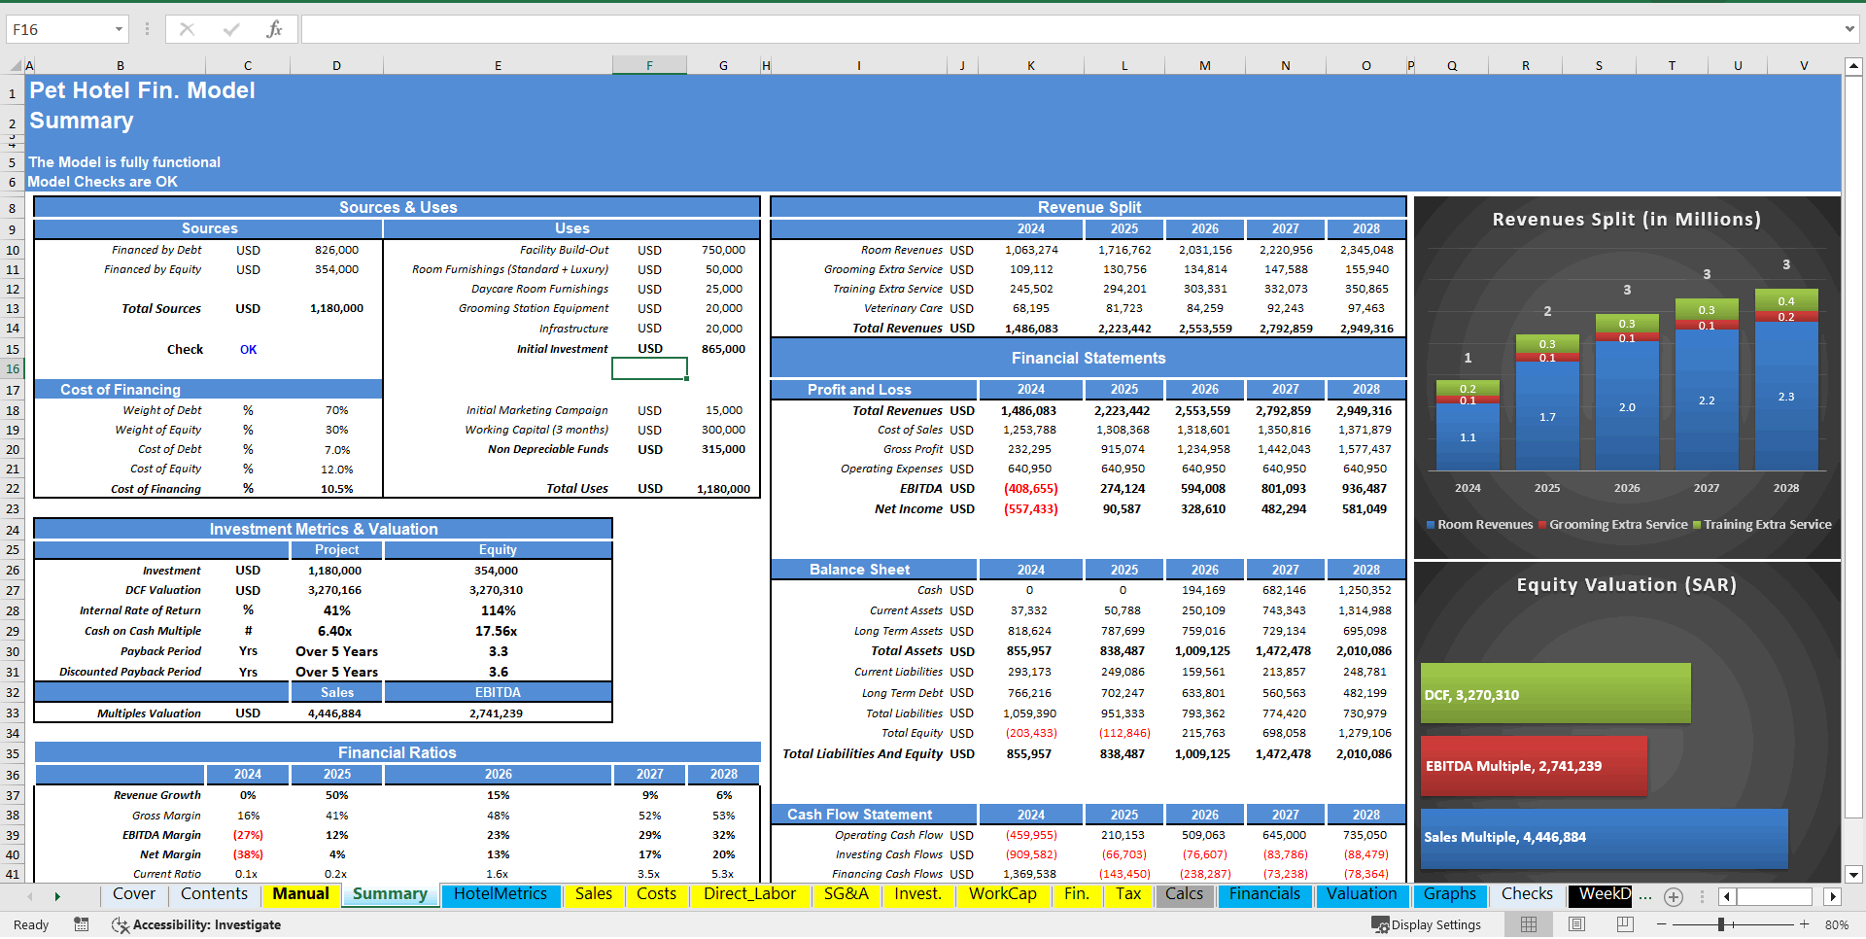Click Revenues Split chart title
Screen dimensions: 1866x939
[x=1626, y=220]
